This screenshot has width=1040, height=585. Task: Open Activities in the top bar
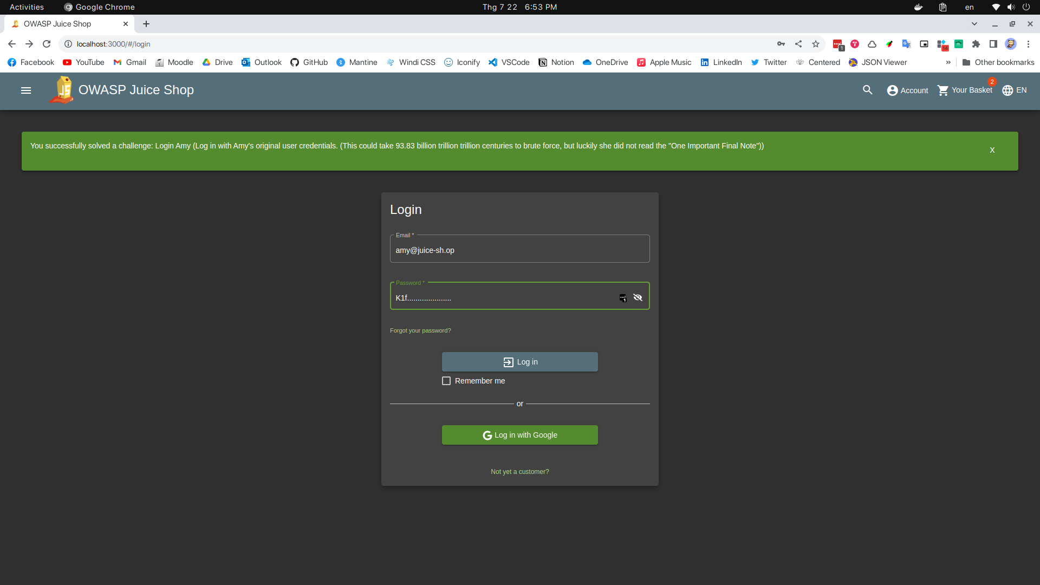point(26,7)
